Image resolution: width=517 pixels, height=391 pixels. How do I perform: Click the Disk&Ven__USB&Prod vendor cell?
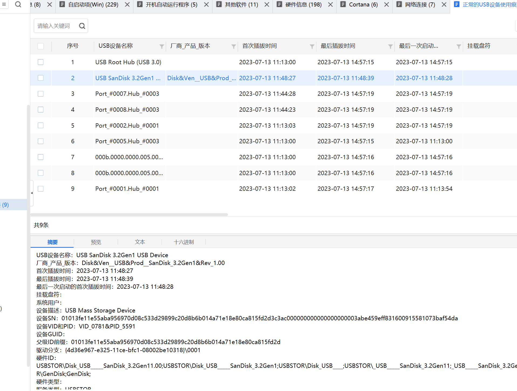pyautogui.click(x=202, y=78)
